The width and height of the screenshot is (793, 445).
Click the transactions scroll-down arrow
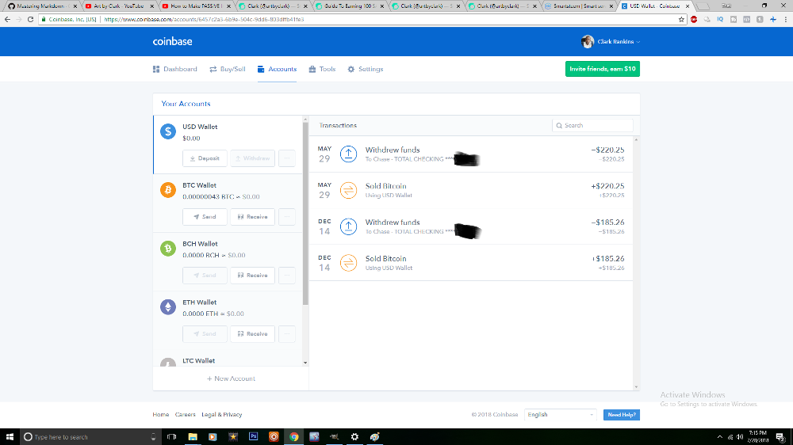636,387
